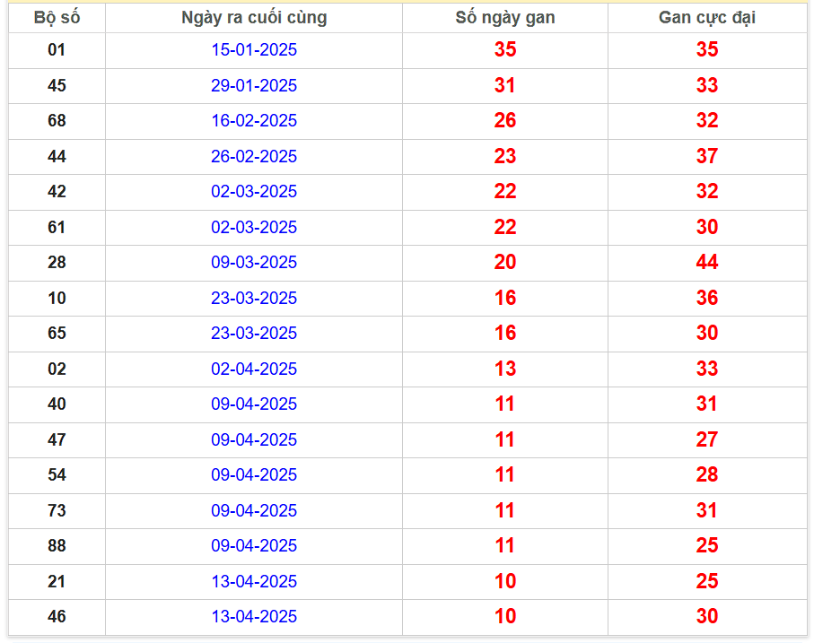Click the gan days value 31 for number 45
The width and height of the screenshot is (814, 643).
(505, 86)
